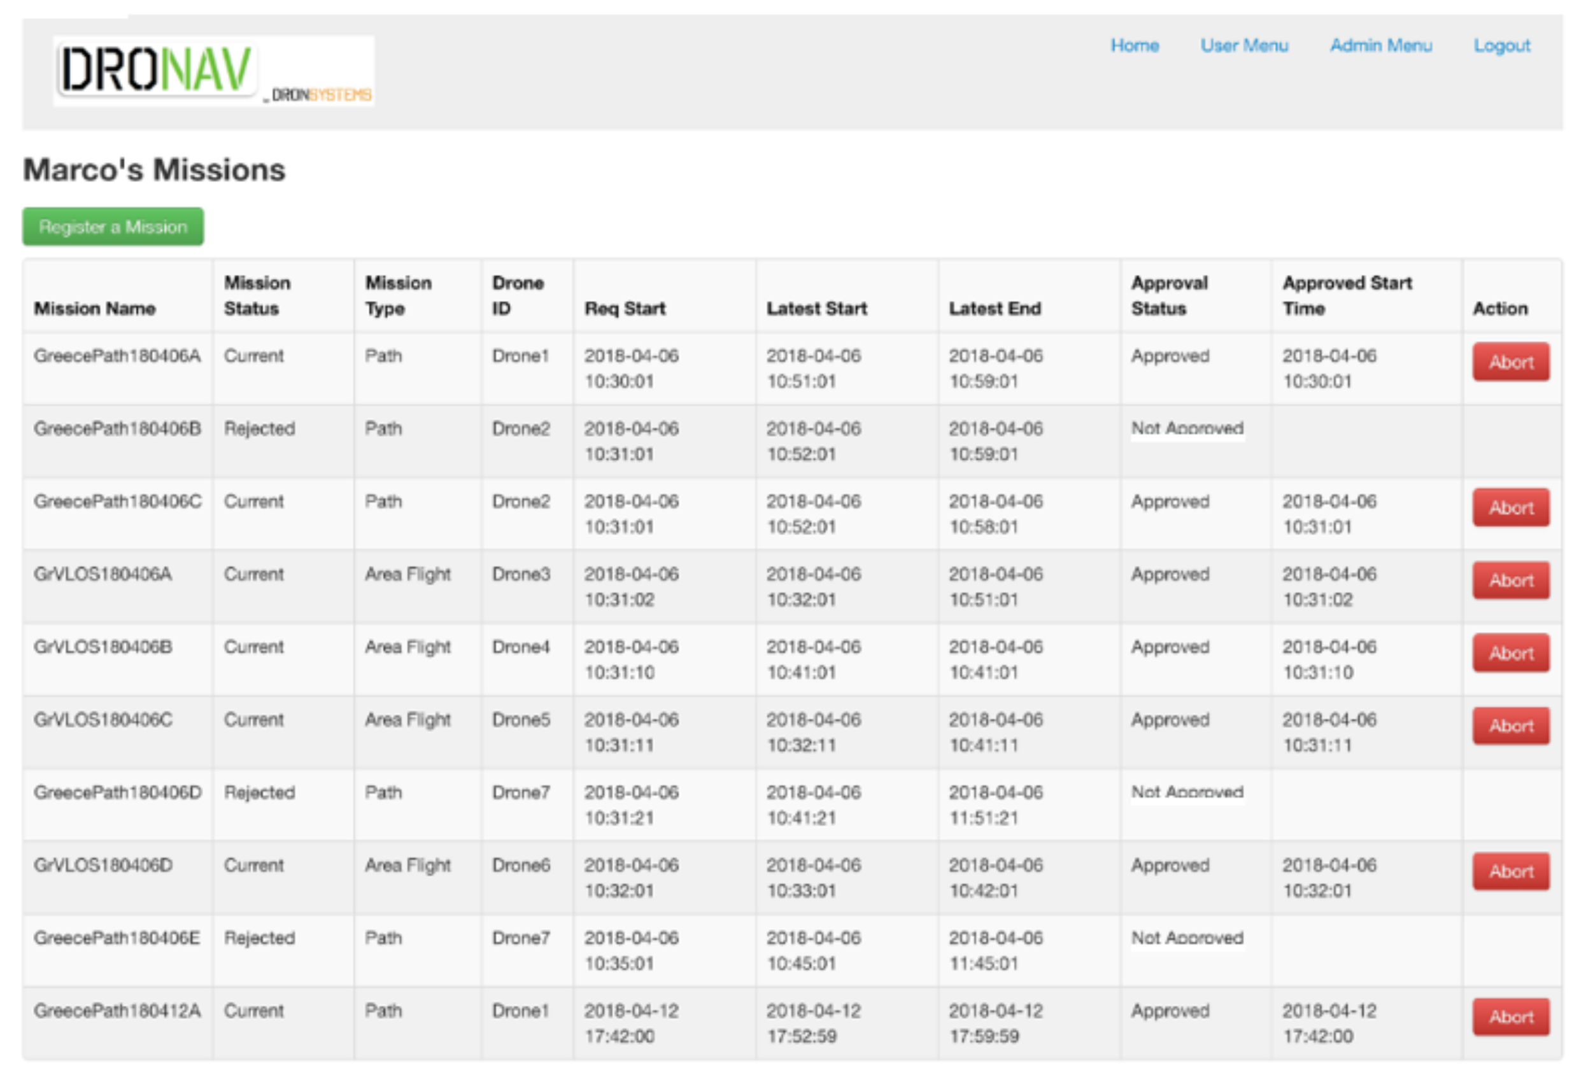The width and height of the screenshot is (1586, 1082).
Task: Click the Logout link
Action: coord(1501,46)
